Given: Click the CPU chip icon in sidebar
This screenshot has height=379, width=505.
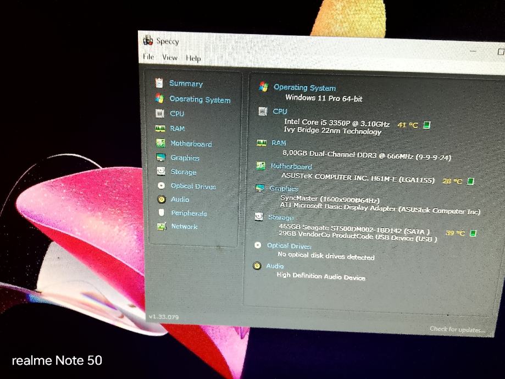Looking at the screenshot, I should pos(160,113).
